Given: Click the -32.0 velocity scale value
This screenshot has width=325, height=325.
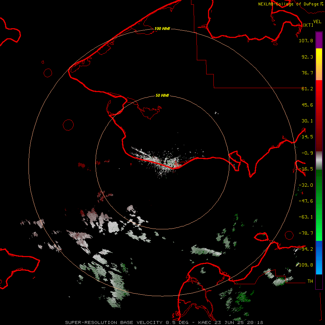Looking at the screenshot, I should tap(306, 185).
